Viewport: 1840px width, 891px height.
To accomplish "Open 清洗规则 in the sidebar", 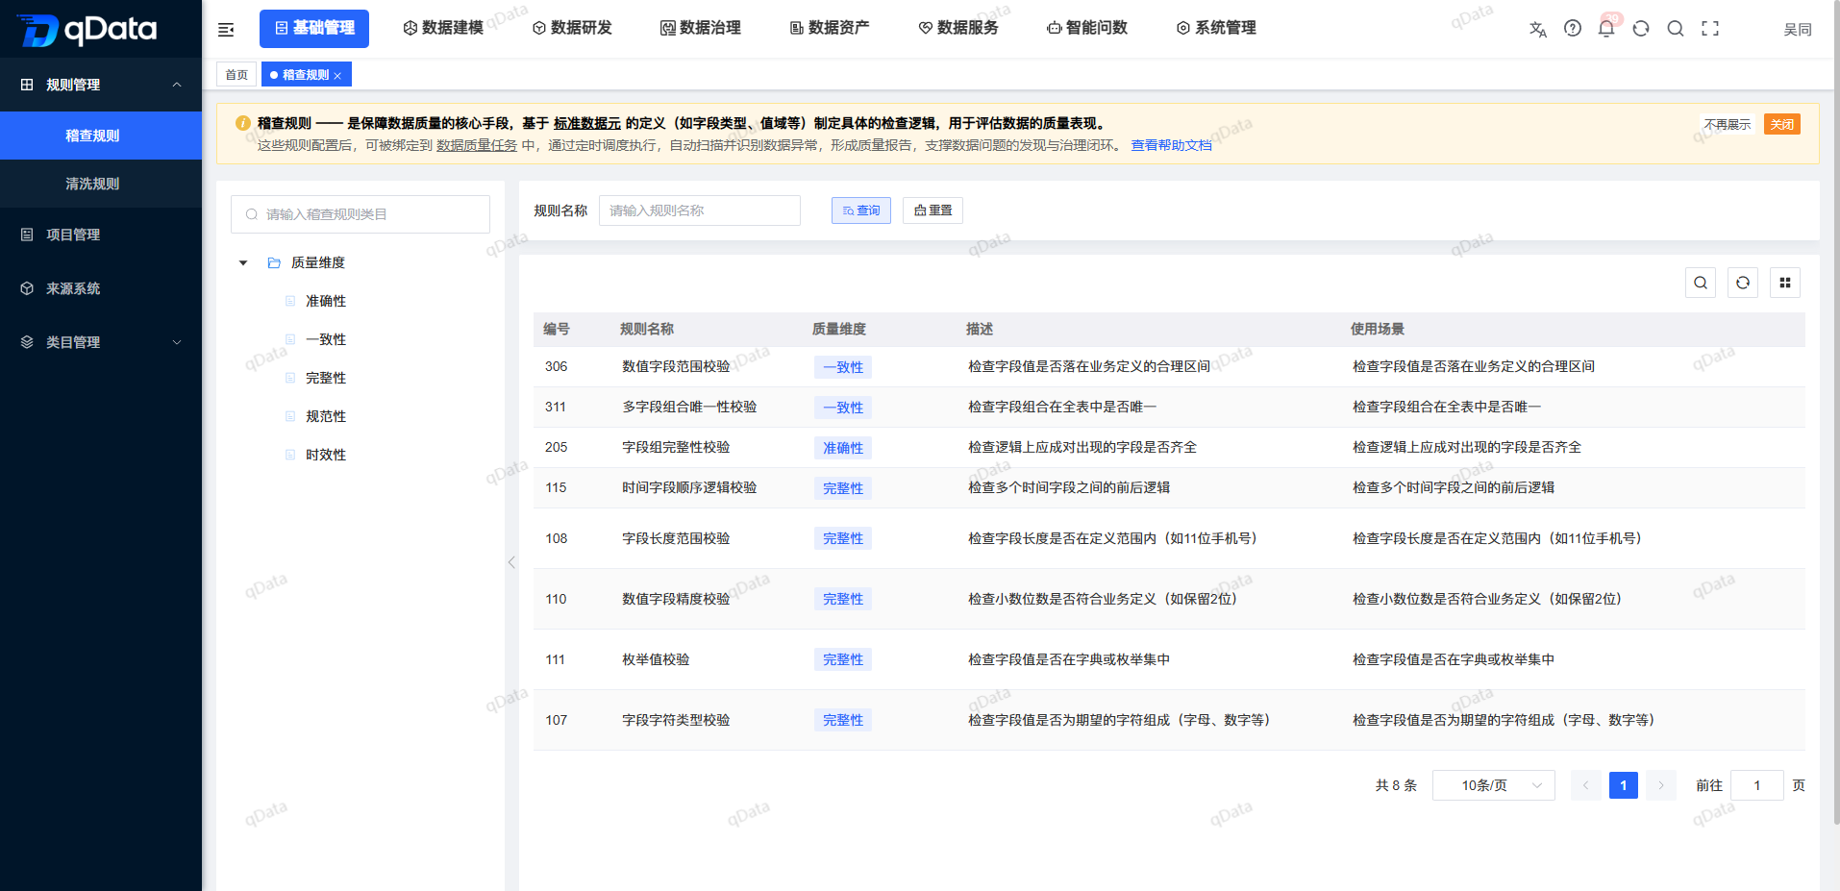I will tap(101, 184).
